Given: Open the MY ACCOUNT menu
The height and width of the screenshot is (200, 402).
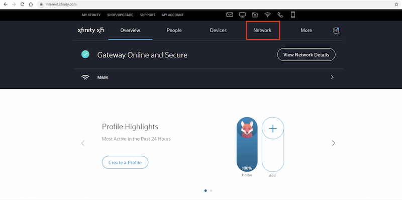Looking at the screenshot, I should [173, 15].
